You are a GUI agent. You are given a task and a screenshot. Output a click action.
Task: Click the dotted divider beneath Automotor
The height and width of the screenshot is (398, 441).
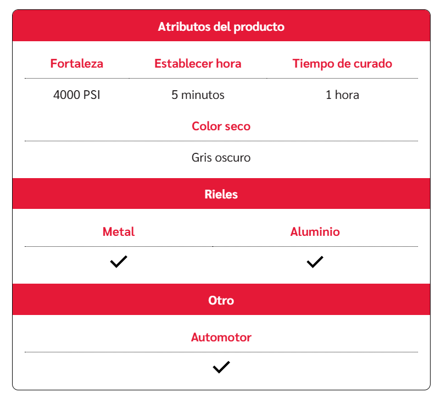pos(221,352)
